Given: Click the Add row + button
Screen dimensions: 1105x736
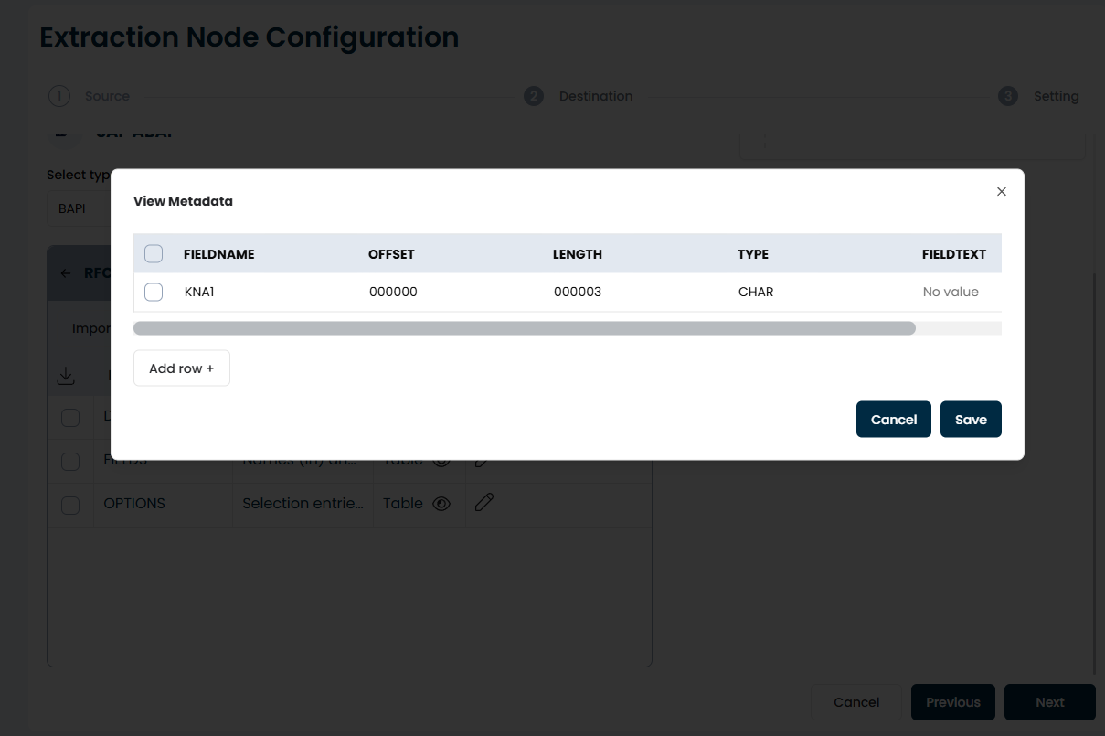Looking at the screenshot, I should tap(181, 368).
